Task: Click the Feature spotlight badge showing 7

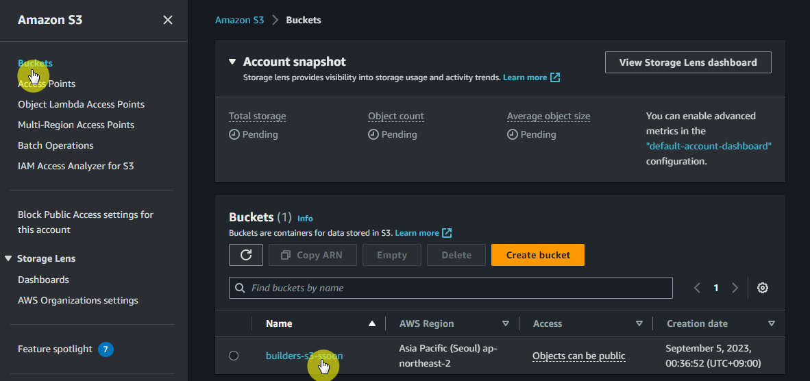Action: (x=106, y=349)
